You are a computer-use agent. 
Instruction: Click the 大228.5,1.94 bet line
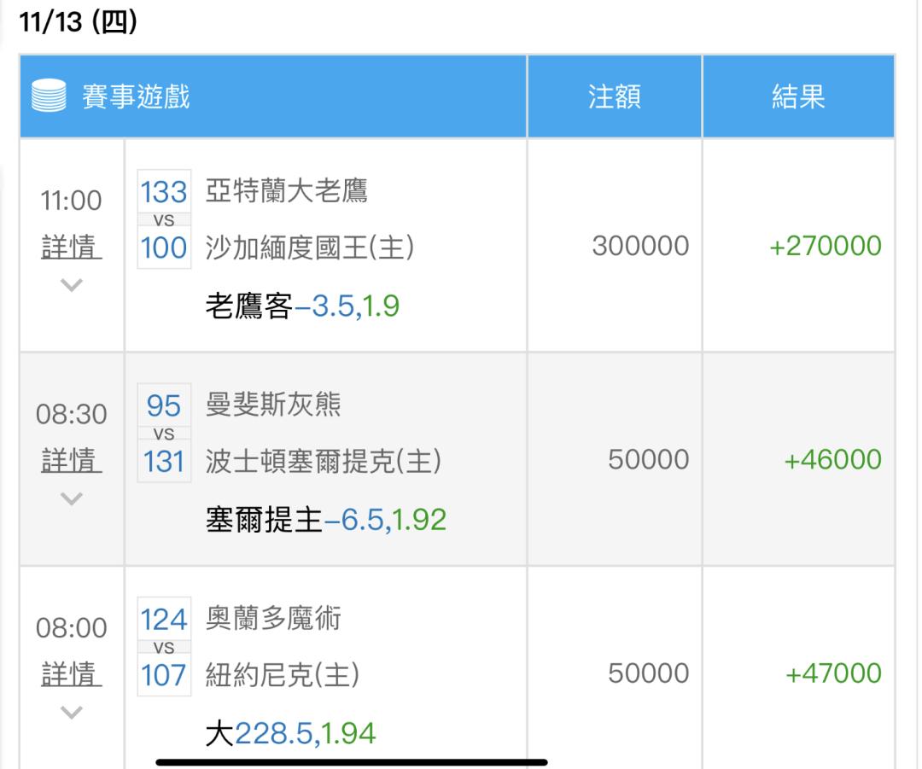click(x=290, y=732)
